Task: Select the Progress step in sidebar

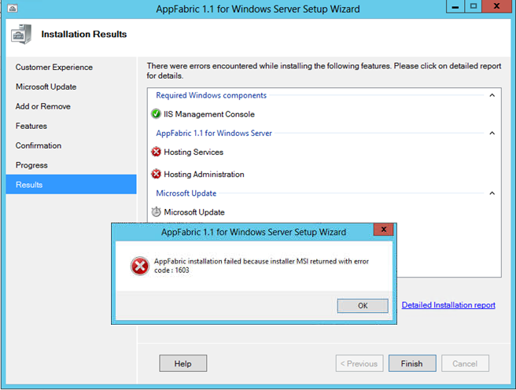Action: [31, 165]
